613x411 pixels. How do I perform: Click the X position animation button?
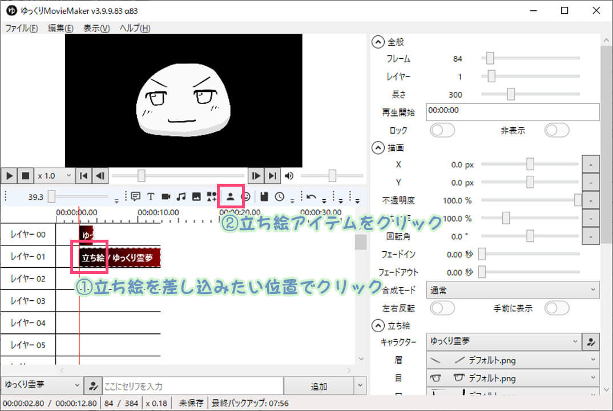click(591, 164)
